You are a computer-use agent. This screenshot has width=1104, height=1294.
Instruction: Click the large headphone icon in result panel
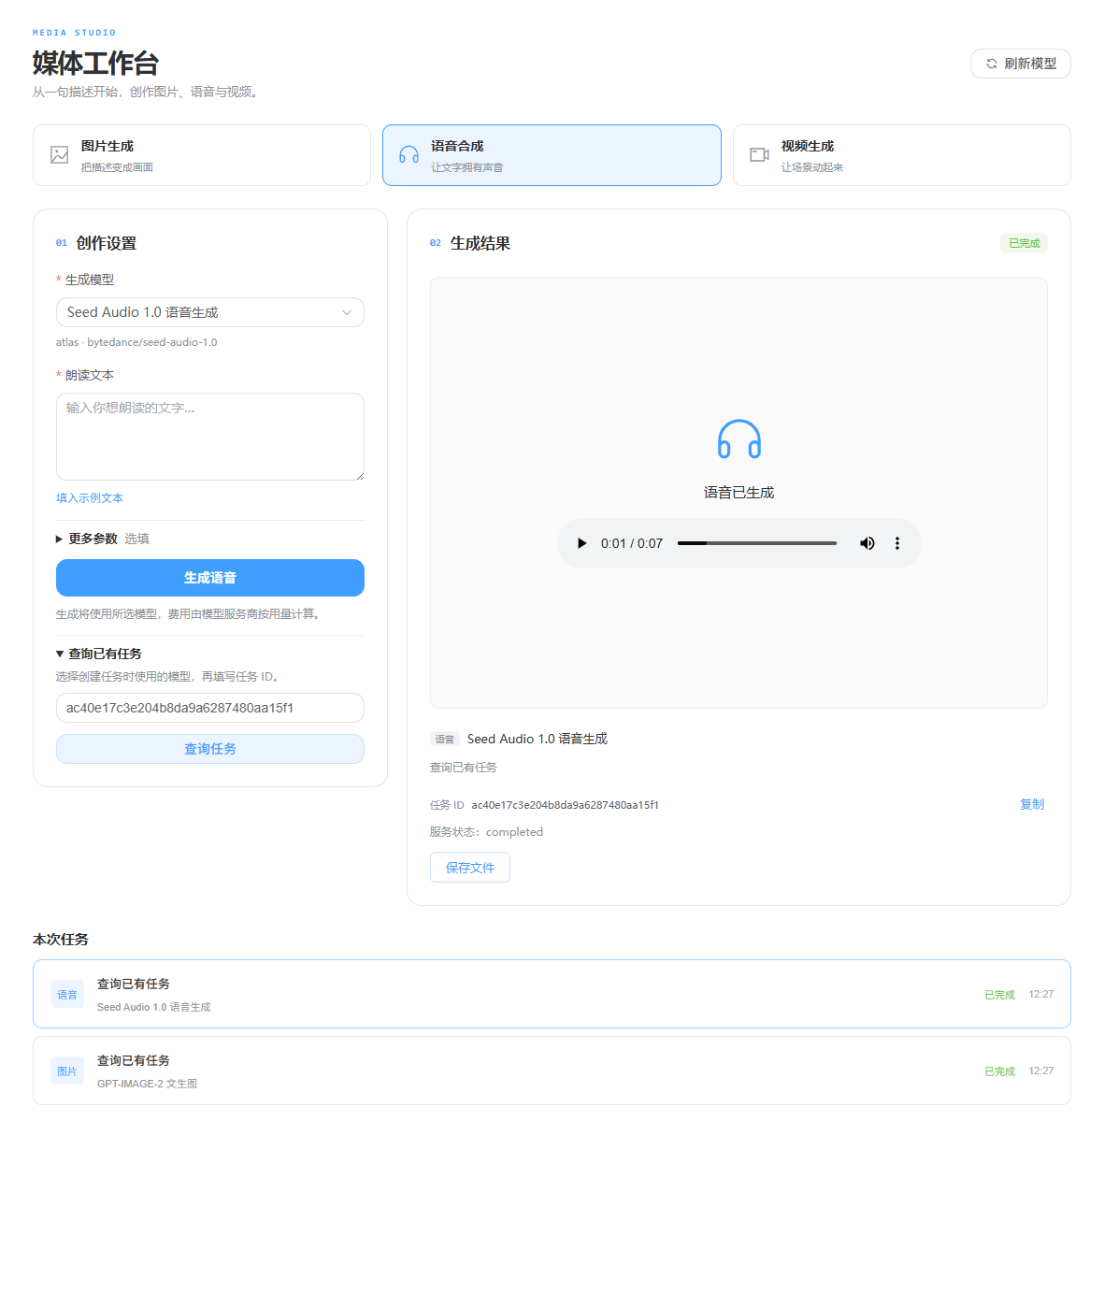coord(739,439)
